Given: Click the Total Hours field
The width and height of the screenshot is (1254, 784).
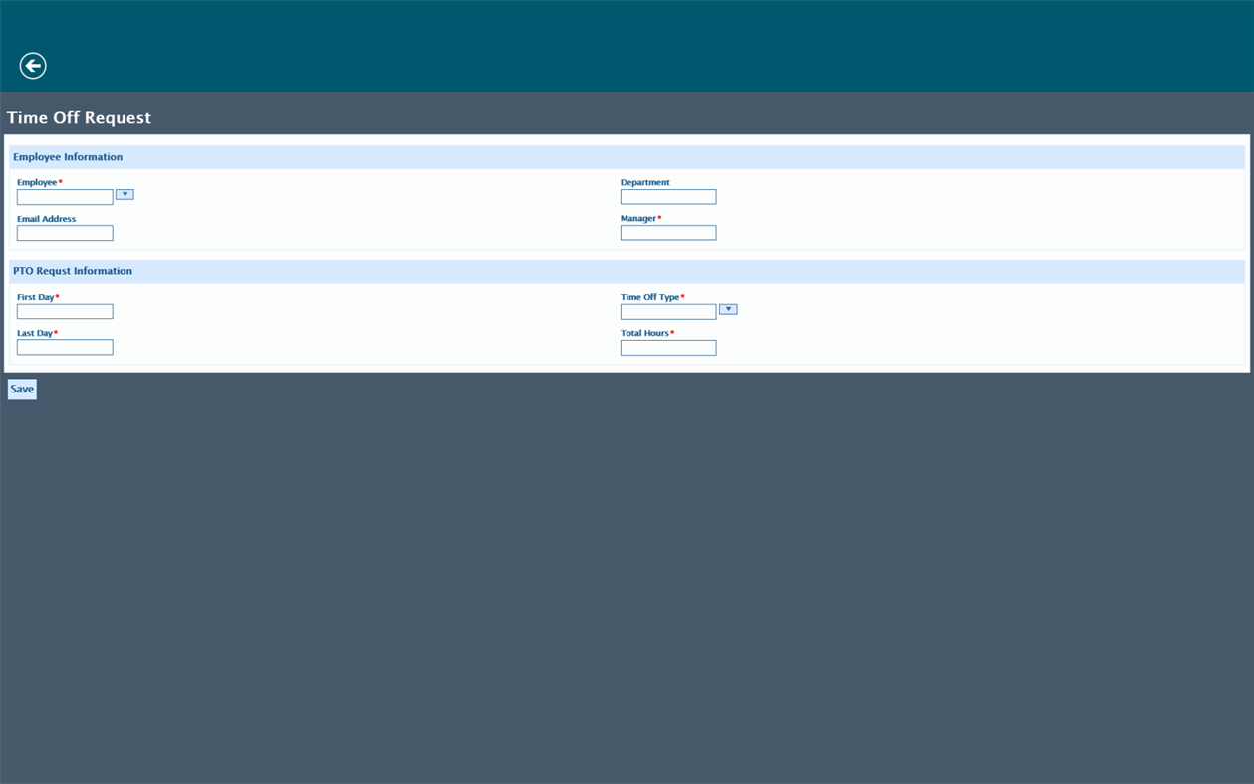Looking at the screenshot, I should (x=667, y=347).
